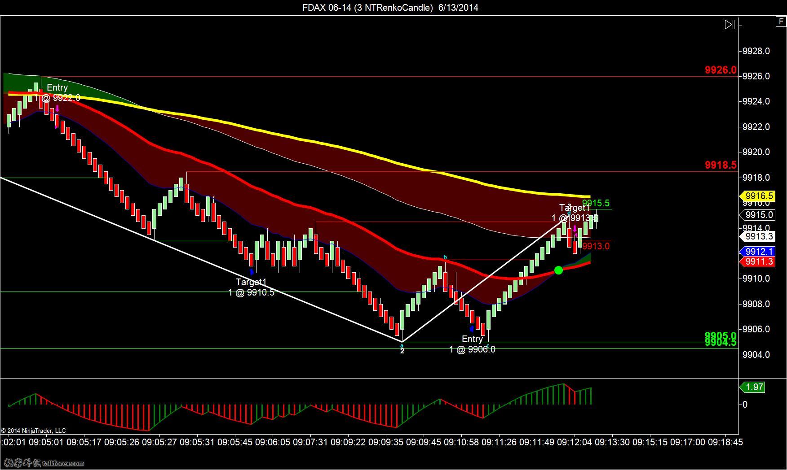Screen dimensions: 787x470
Task: Click the magenta down arrow near Target1 9913.5
Action: tap(575, 229)
